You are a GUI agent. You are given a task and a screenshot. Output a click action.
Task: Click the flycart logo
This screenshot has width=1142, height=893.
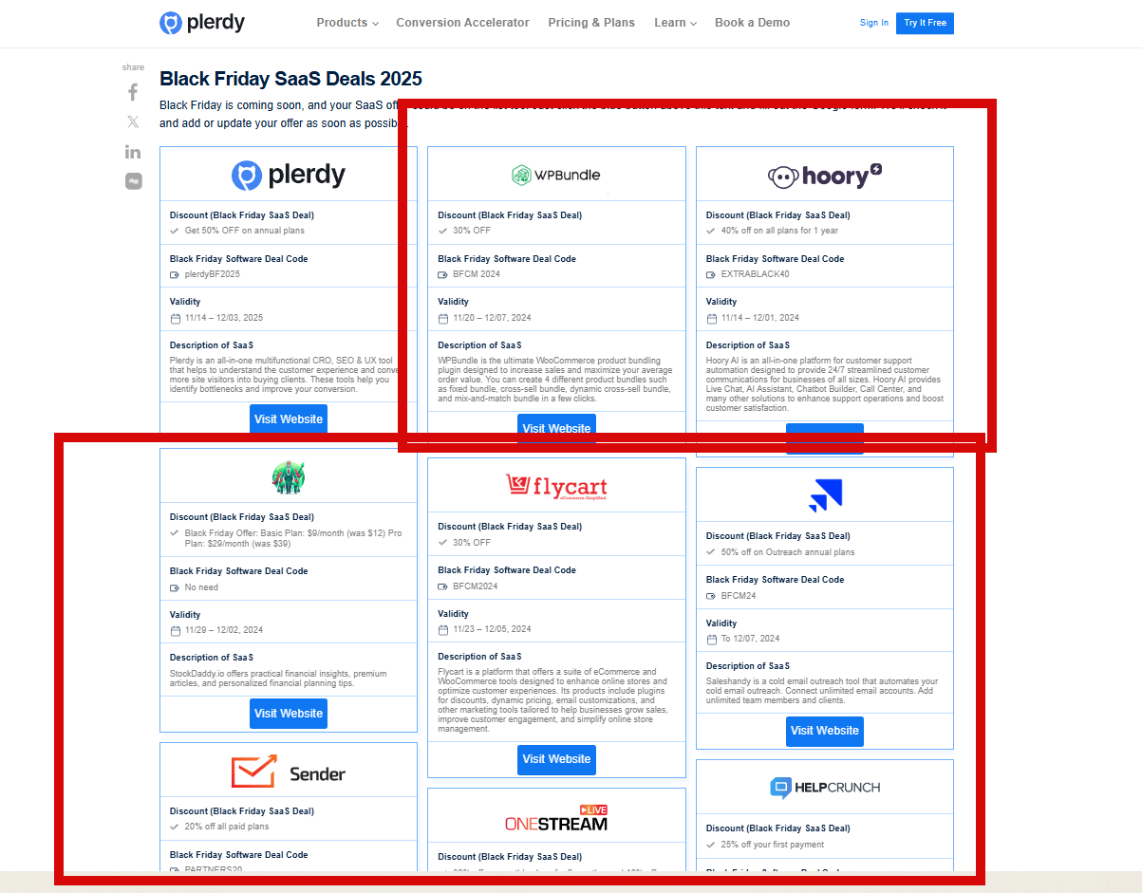tap(556, 486)
